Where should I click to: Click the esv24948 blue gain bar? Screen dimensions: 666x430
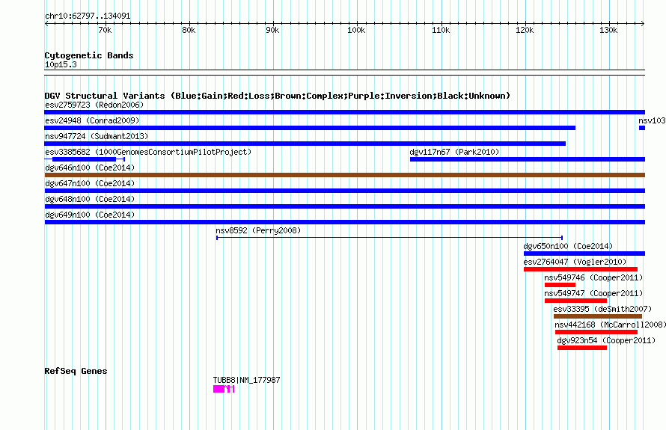310,128
